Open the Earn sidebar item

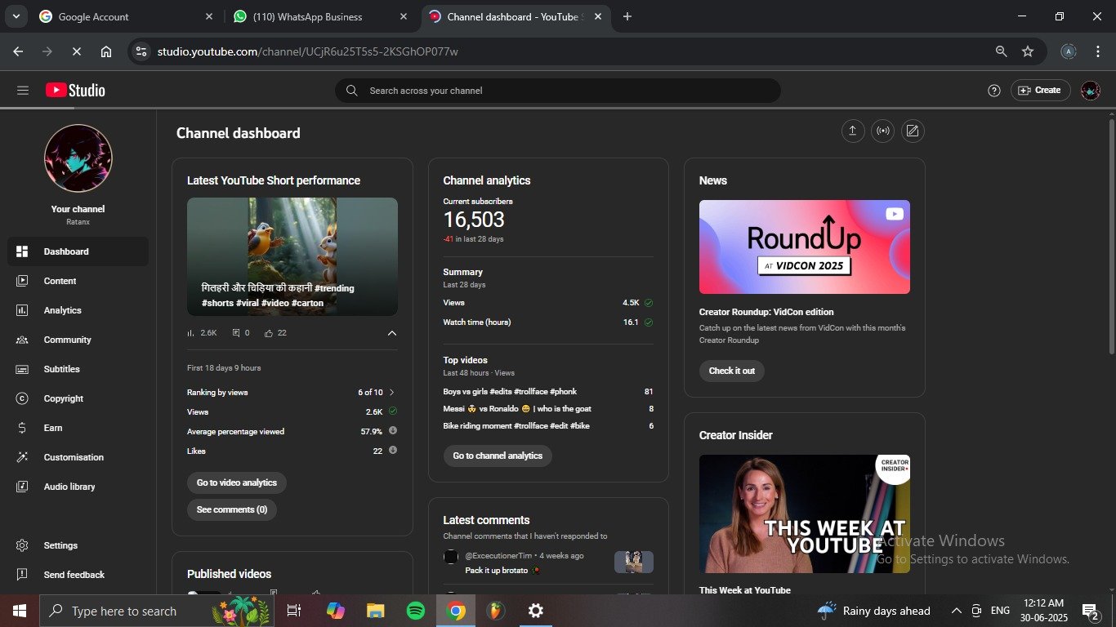click(78, 428)
